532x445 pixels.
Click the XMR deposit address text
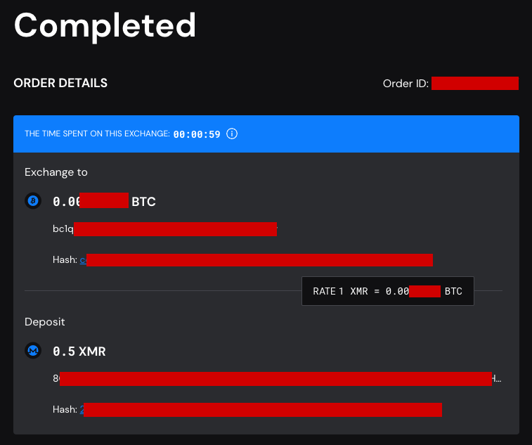click(x=277, y=379)
